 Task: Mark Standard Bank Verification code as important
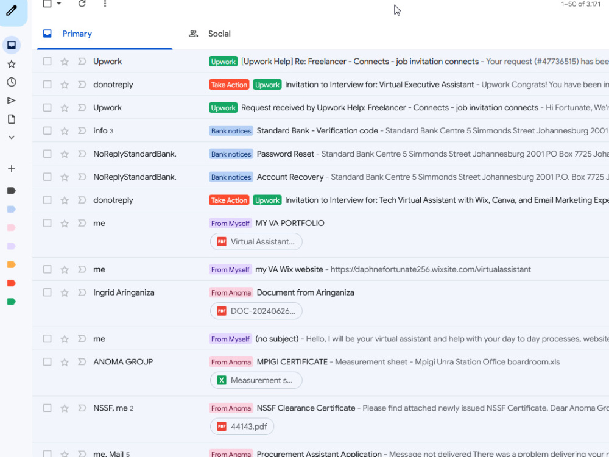[x=82, y=130]
